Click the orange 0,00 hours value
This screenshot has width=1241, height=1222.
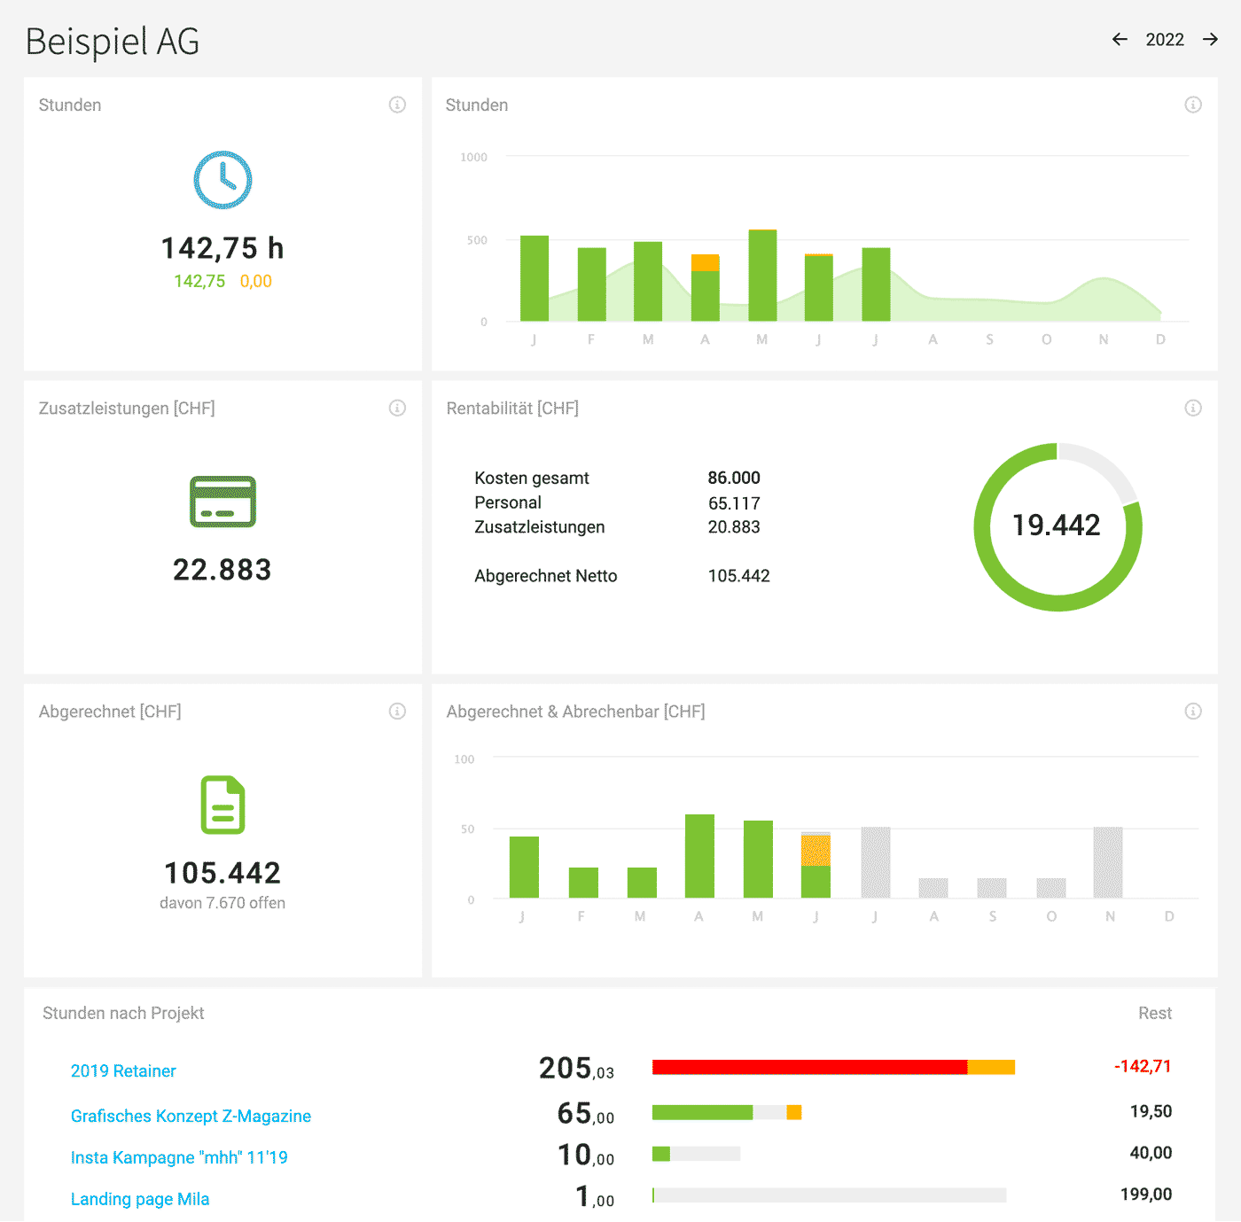click(x=256, y=281)
